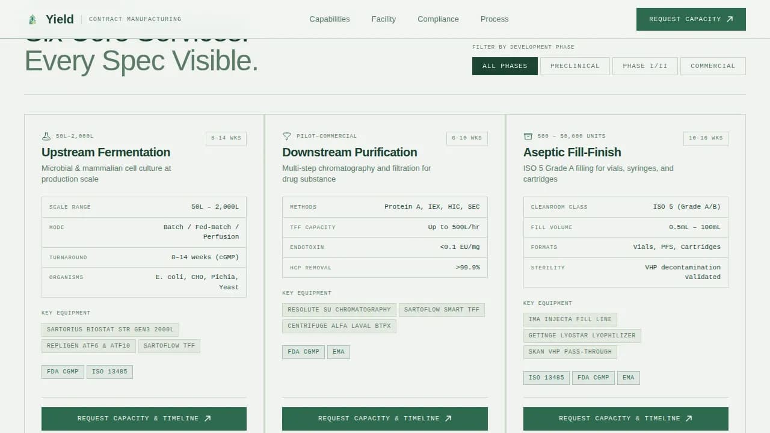Toggle the PHASE I/II filter

tap(645, 66)
